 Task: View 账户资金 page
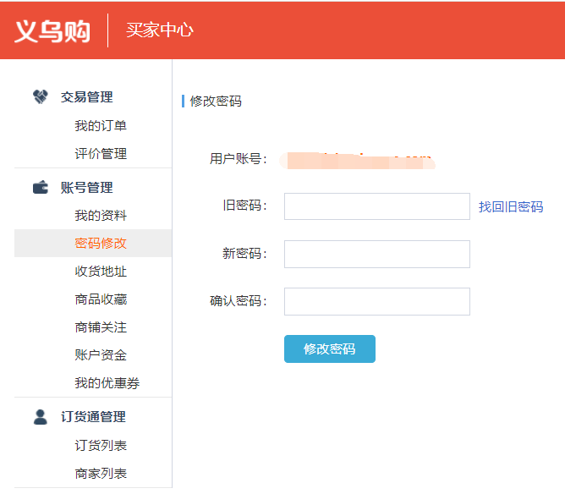click(101, 355)
